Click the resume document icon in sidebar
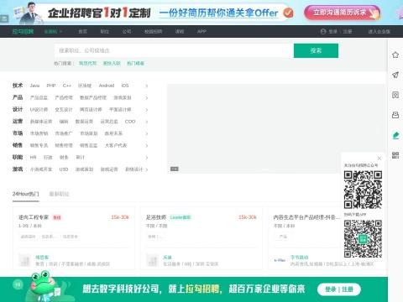This screenshot has width=403, height=302. tap(395, 95)
